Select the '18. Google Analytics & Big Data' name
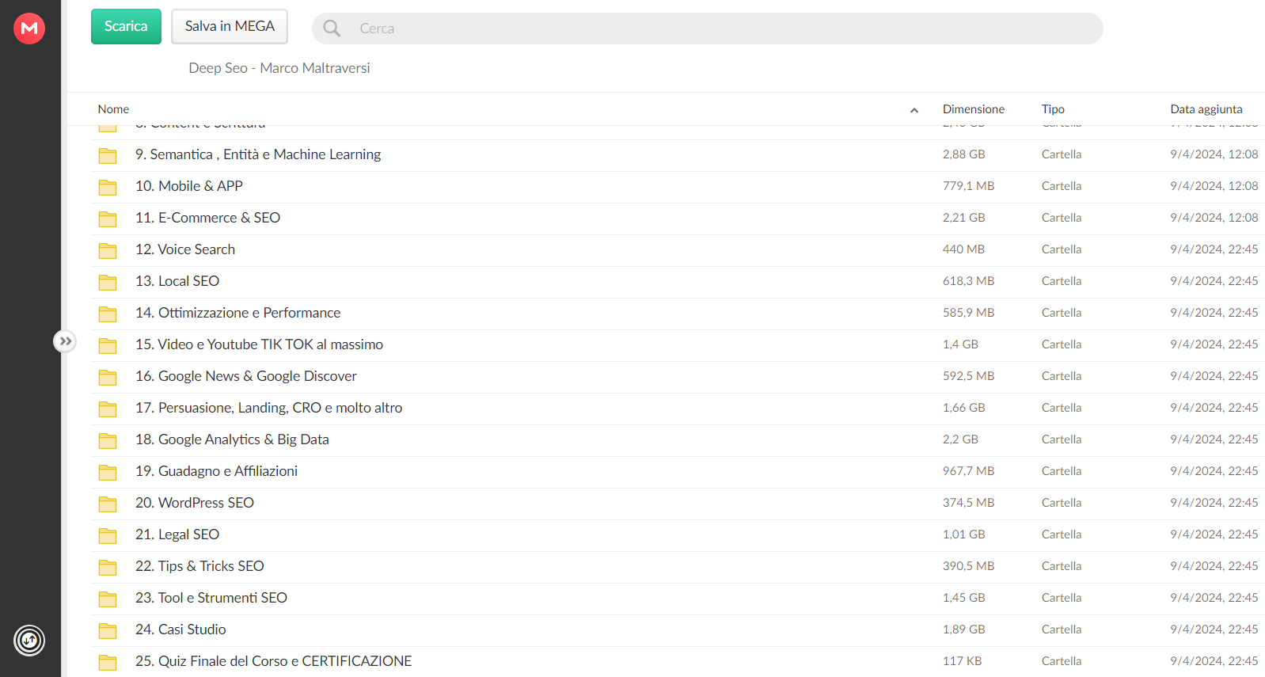Screen dimensions: 1265x677 pyautogui.click(x=232, y=439)
